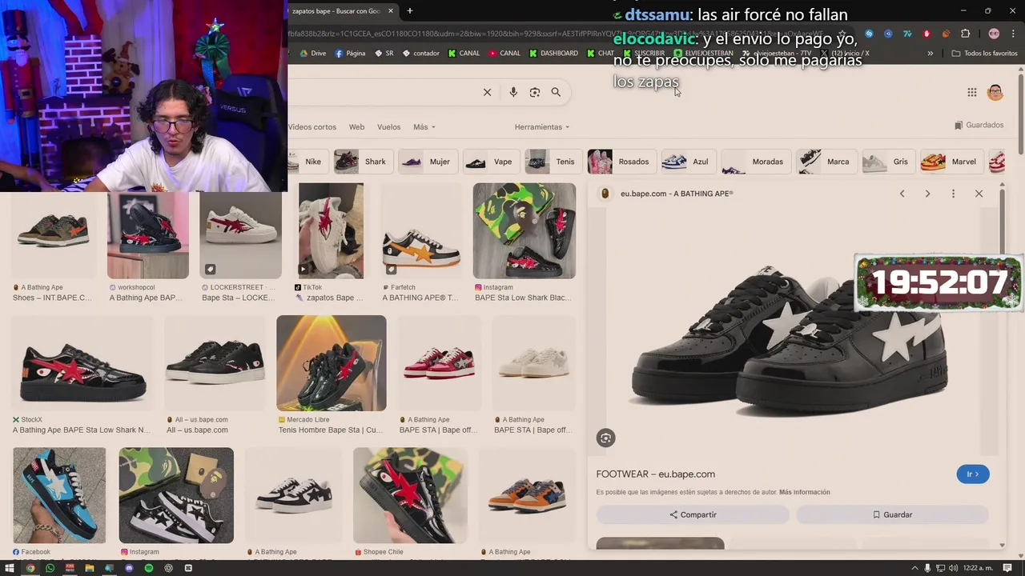Filter images by the Rosados chip
1025x576 pixels.
(621, 162)
